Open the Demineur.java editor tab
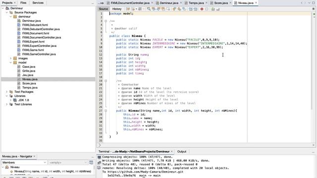Viewport: 317px width, 178px height. (169, 3)
